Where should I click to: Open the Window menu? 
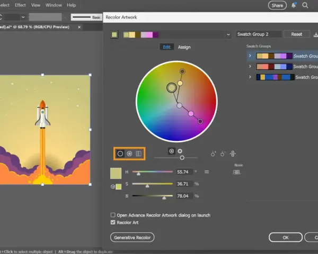(54, 5)
